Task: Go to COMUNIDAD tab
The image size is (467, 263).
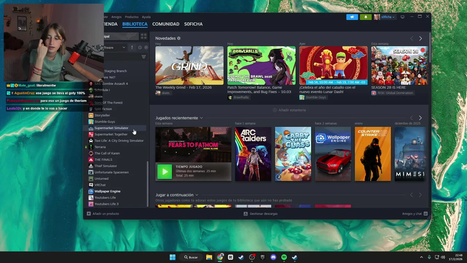Action: [x=166, y=24]
